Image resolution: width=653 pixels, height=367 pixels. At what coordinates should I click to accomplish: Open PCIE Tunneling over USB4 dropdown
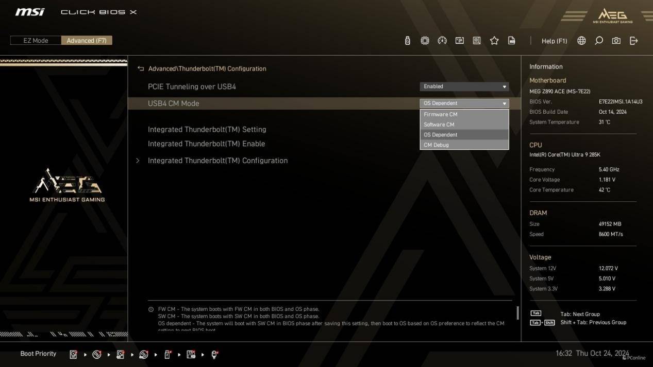(464, 86)
